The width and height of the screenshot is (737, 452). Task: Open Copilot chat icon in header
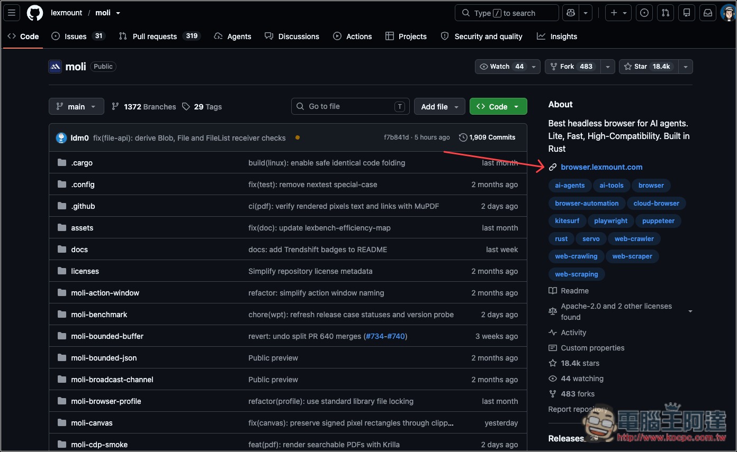click(x=571, y=13)
